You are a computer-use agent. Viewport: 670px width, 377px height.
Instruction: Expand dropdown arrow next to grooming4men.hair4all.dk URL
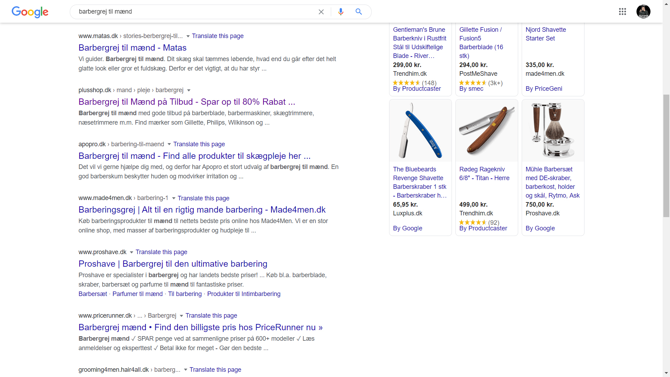click(186, 370)
